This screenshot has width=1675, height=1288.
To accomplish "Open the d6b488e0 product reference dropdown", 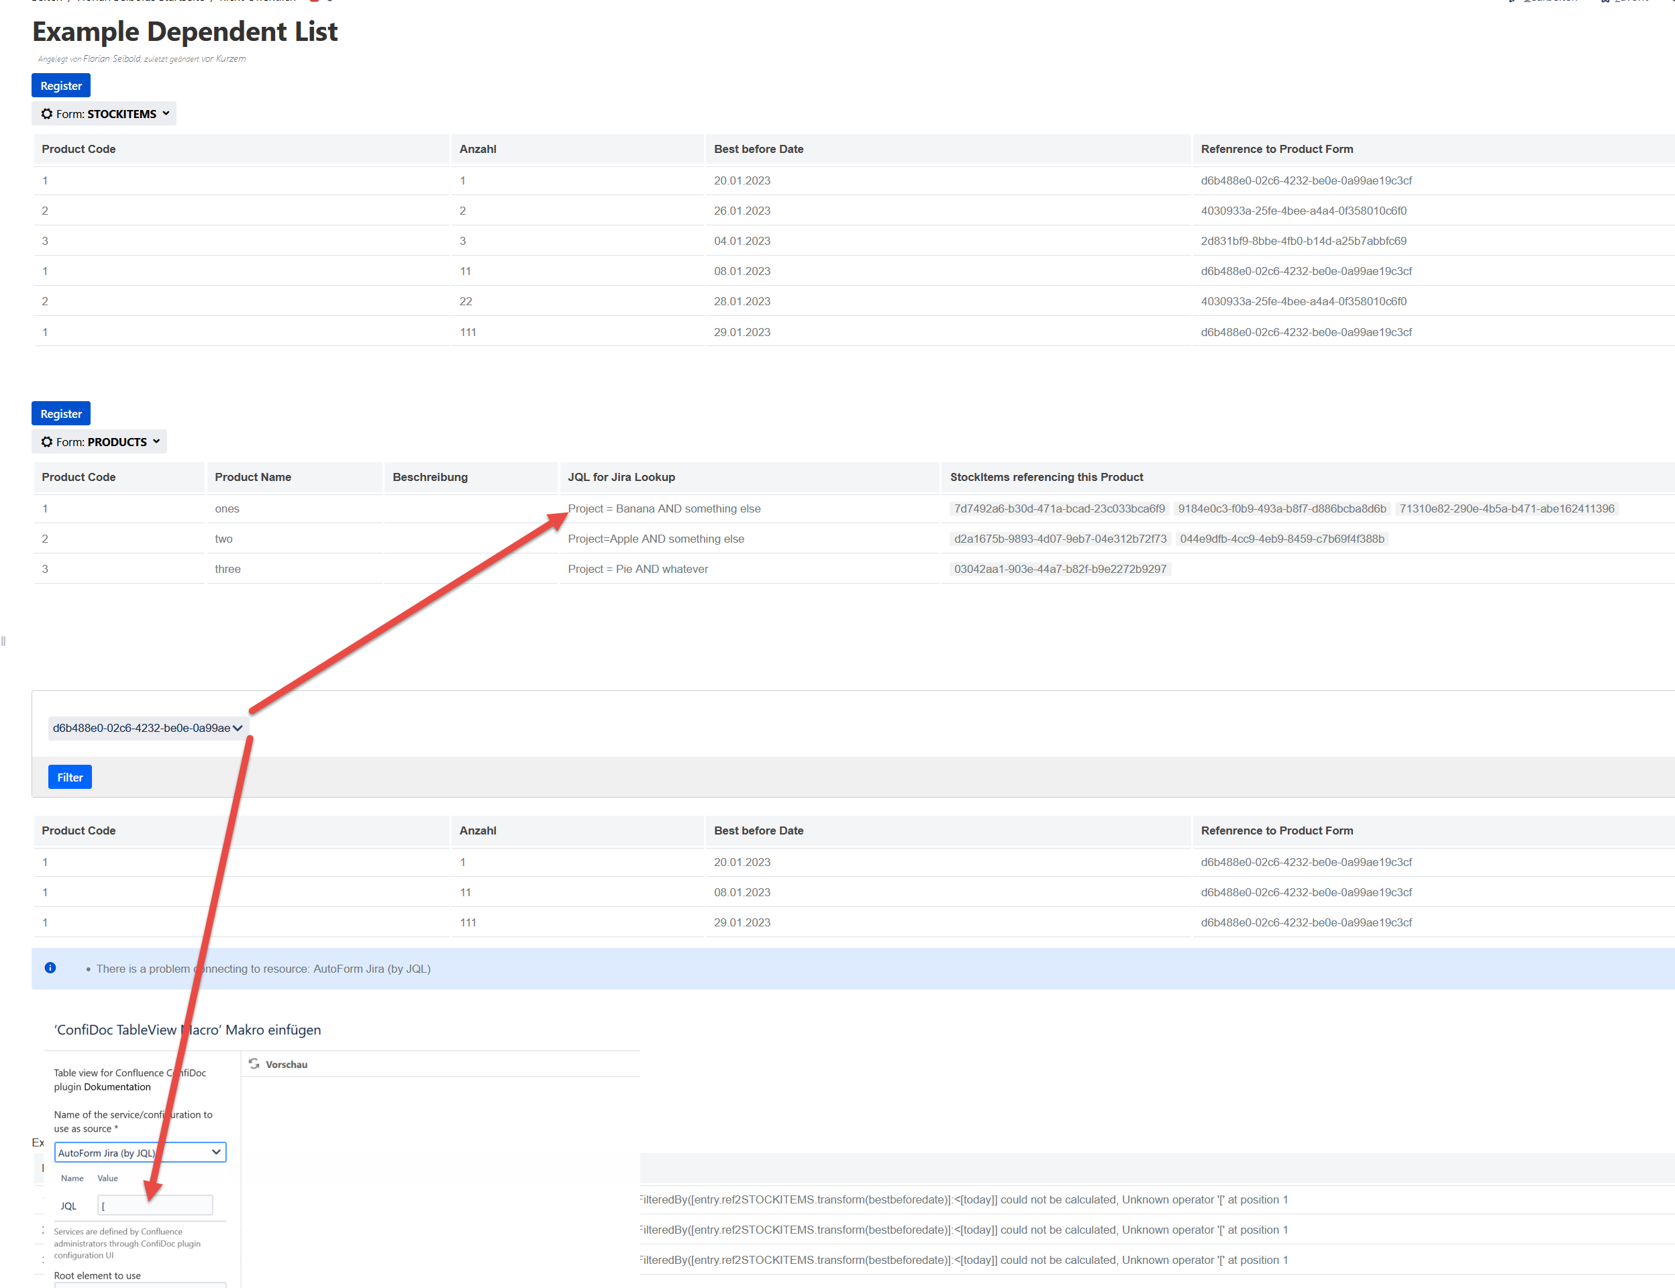I will (147, 728).
